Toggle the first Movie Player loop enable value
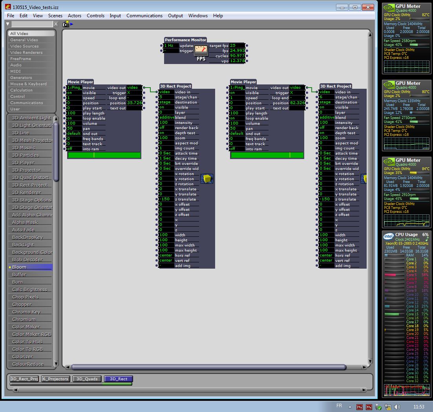Viewport: 433px width, 412px height. coord(74,118)
